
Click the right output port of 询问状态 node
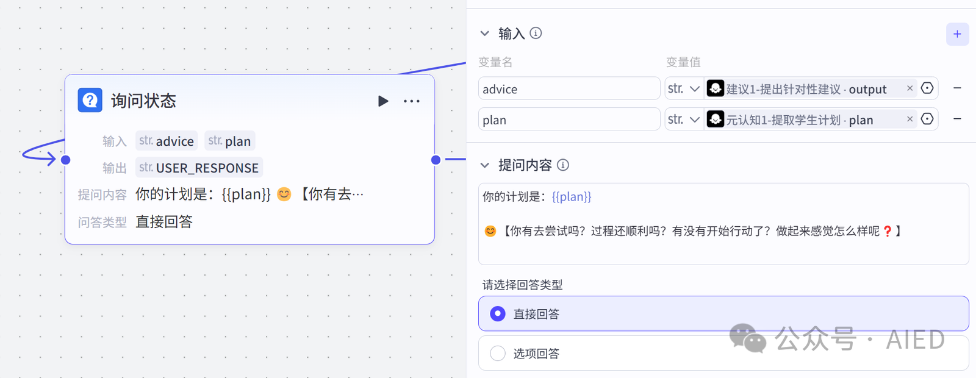pyautogui.click(x=436, y=160)
